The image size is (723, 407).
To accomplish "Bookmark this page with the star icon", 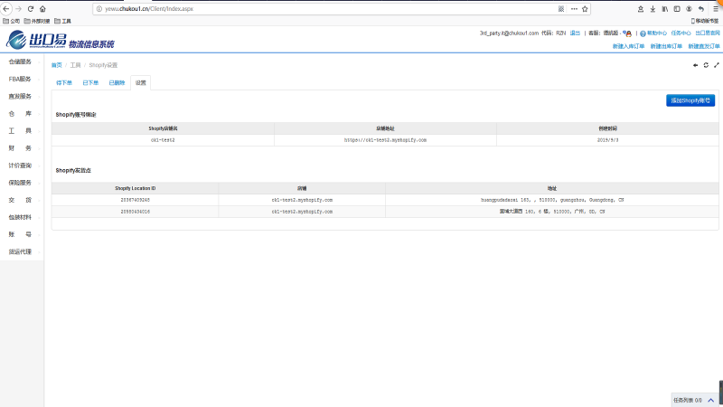I will tap(585, 9).
